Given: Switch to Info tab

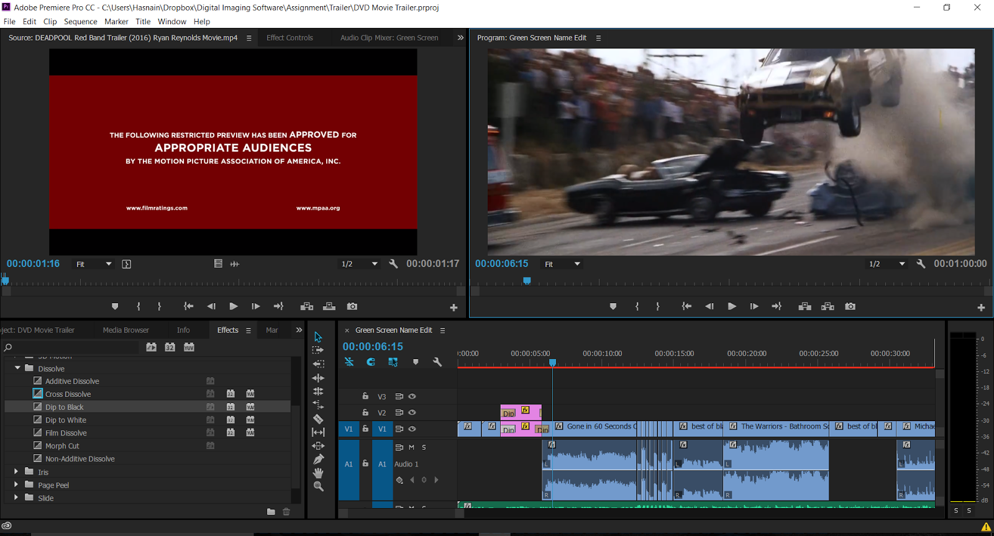Looking at the screenshot, I should 183,330.
